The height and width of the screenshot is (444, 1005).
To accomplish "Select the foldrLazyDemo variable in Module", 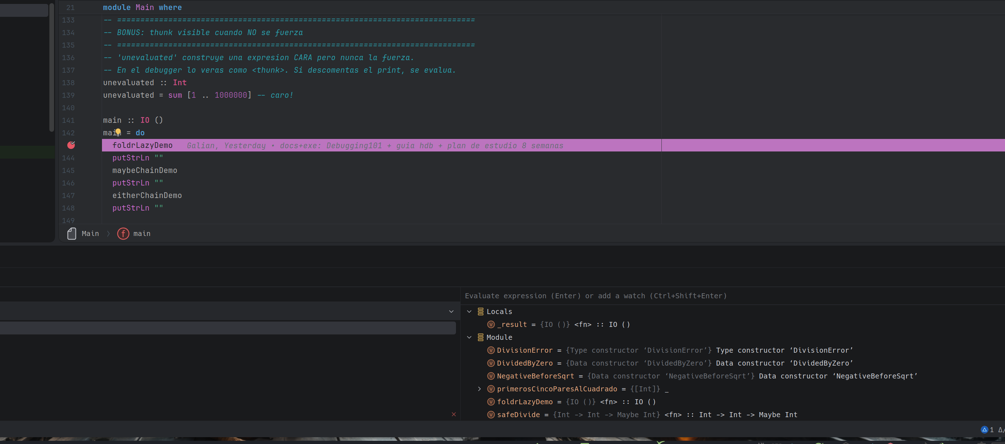I will coord(732,402).
